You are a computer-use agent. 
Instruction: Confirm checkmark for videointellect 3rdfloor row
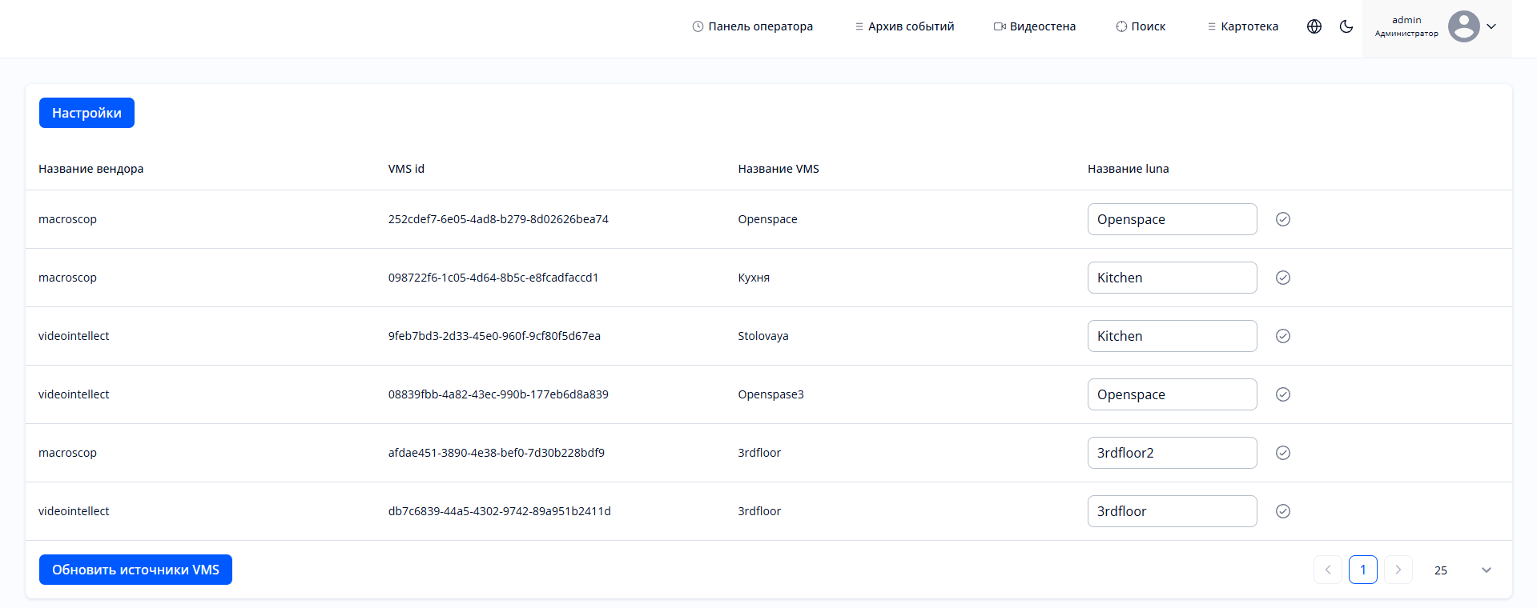coord(1283,511)
